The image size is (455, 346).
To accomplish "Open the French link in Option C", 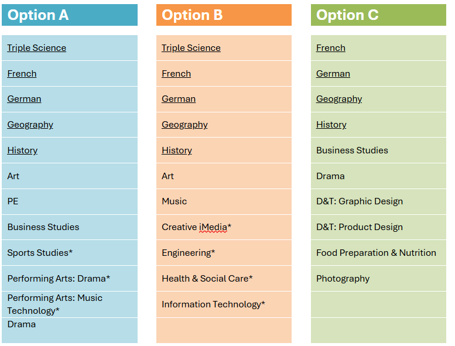I will [331, 48].
